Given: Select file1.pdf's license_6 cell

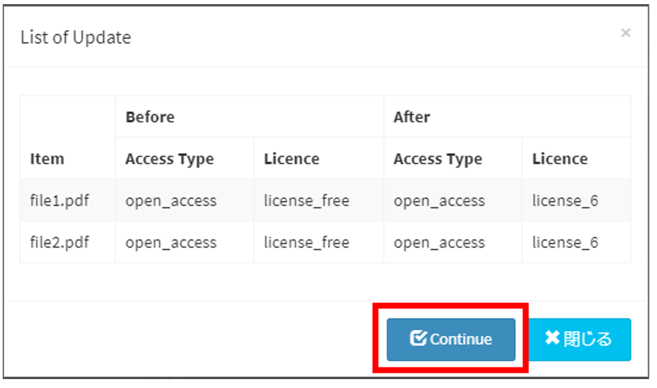Looking at the screenshot, I should [x=565, y=201].
